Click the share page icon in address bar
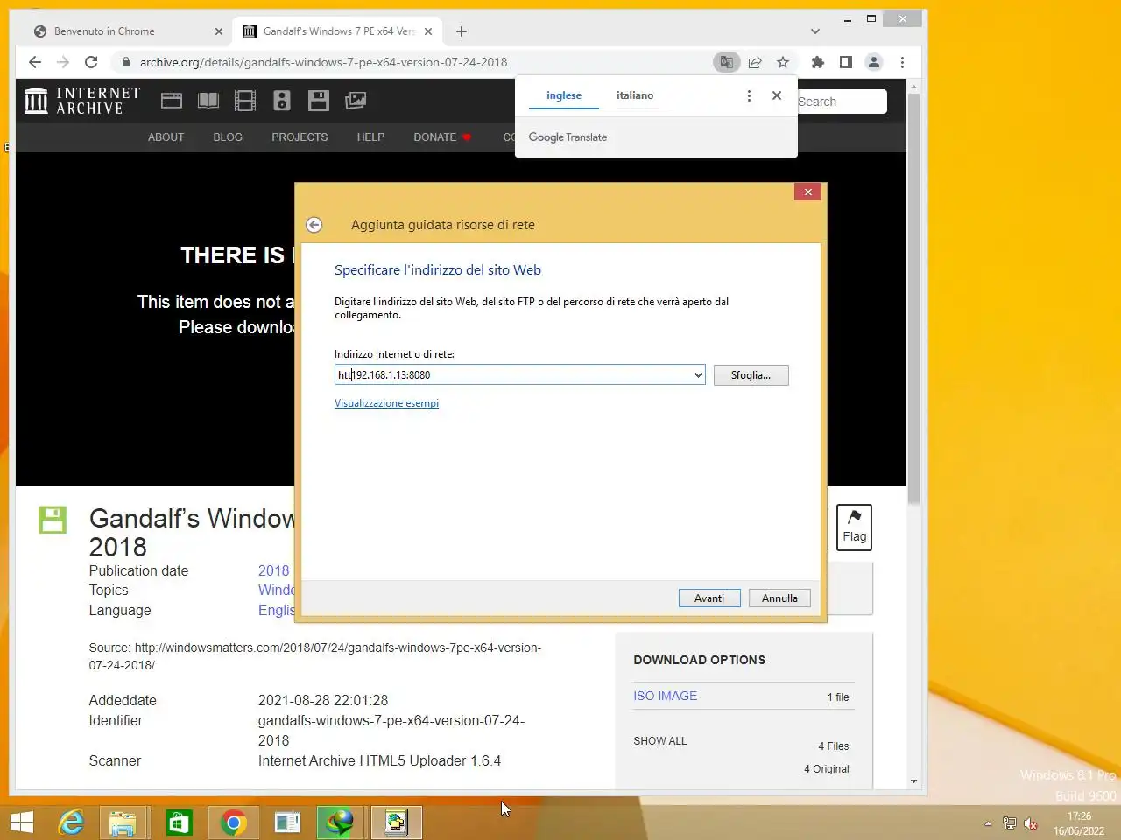 (x=755, y=62)
